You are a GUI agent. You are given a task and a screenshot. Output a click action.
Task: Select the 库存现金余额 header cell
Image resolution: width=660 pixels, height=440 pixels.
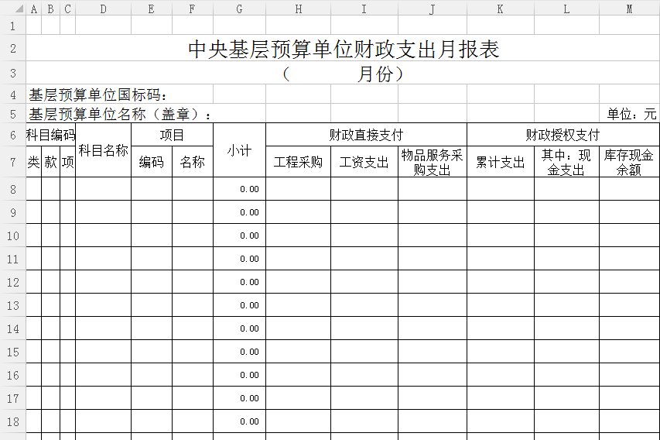tap(628, 163)
